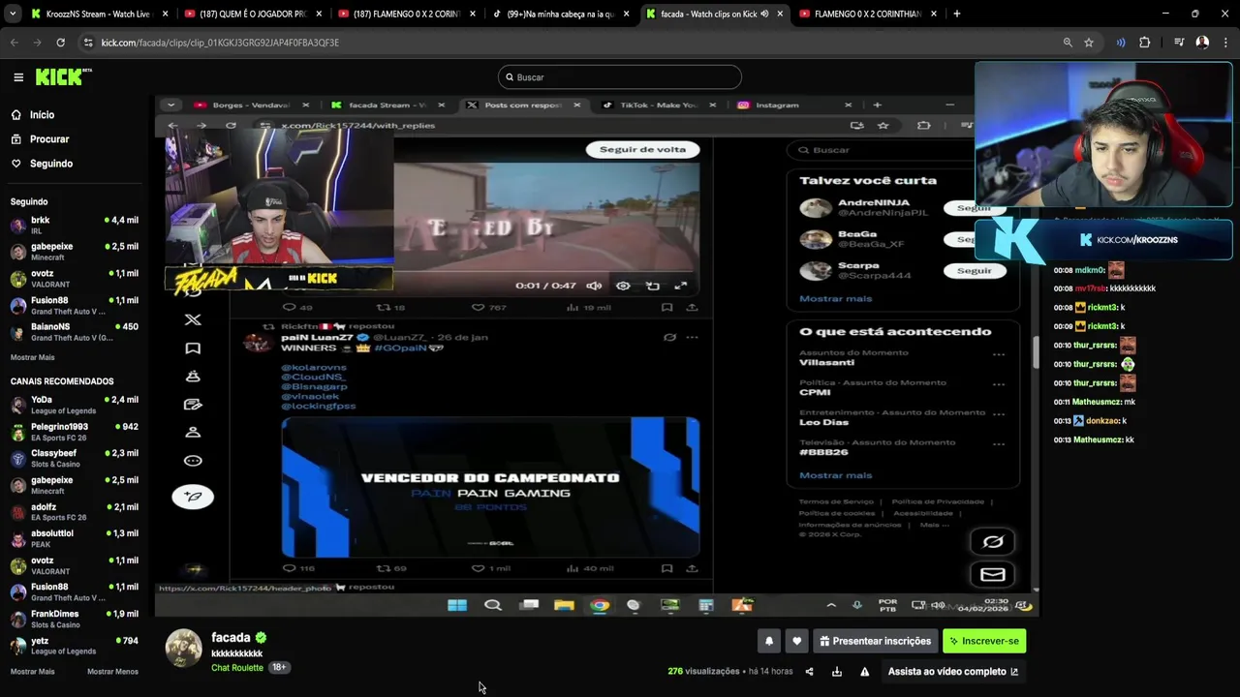This screenshot has height=697, width=1240.
Task: Open recommended channel YoDa
Action: [x=75, y=405]
